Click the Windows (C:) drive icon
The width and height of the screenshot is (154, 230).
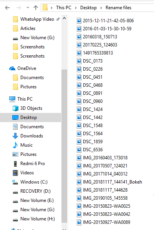tap(15, 182)
